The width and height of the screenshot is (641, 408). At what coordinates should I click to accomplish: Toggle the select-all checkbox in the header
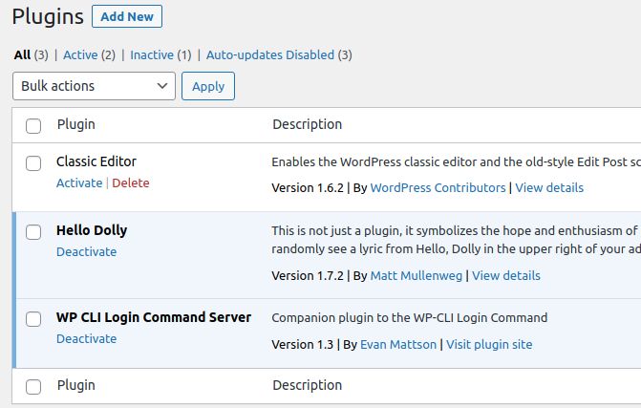pyautogui.click(x=33, y=125)
